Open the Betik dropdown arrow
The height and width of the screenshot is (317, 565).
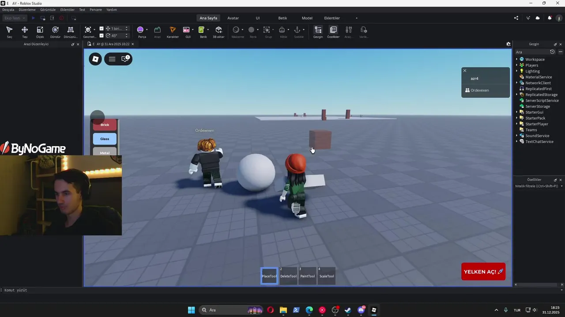click(x=208, y=30)
